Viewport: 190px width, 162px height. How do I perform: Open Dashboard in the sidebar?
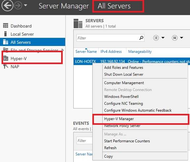coord(33,26)
